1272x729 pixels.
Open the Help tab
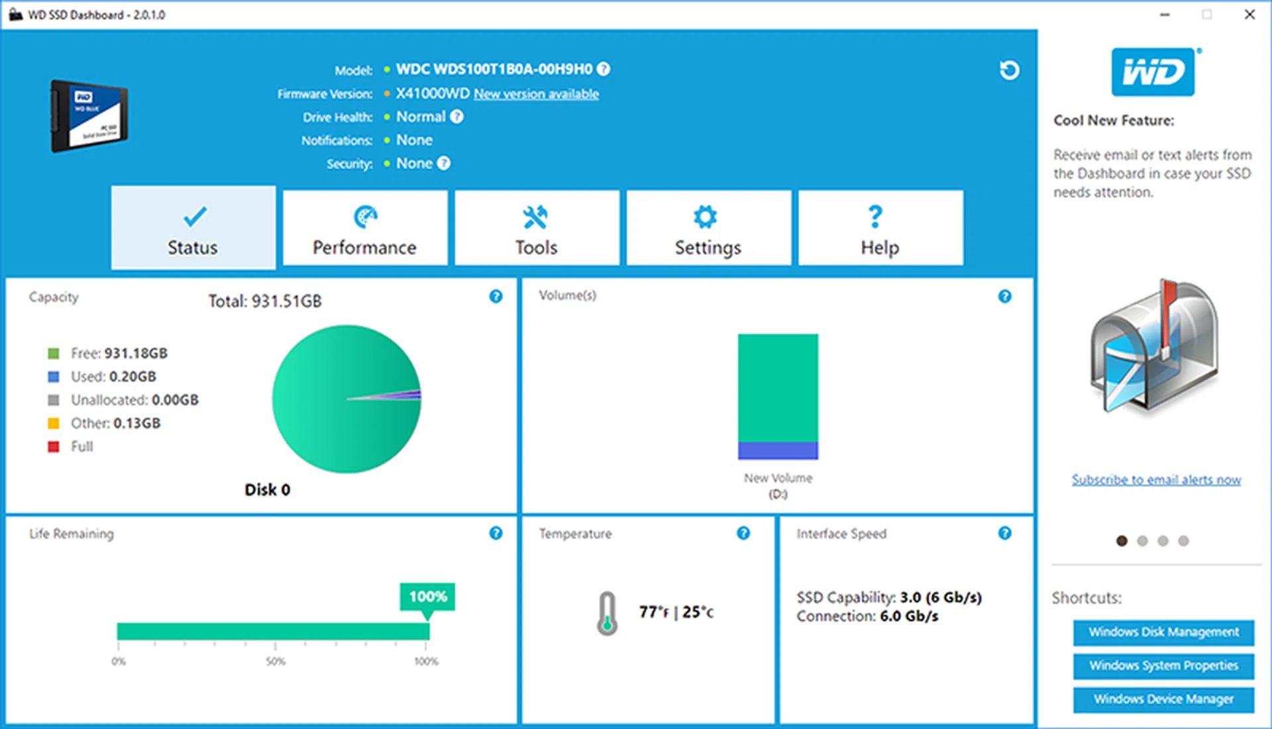point(880,228)
